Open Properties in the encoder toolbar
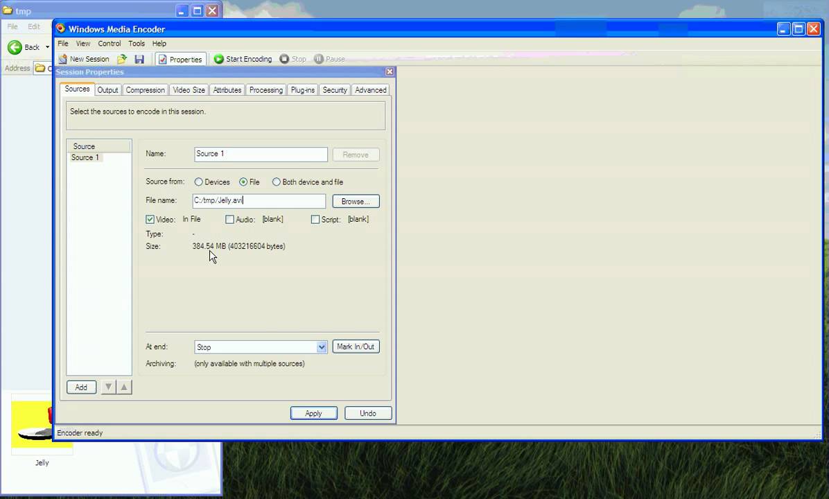Screen dimensions: 829x499 tap(180, 59)
